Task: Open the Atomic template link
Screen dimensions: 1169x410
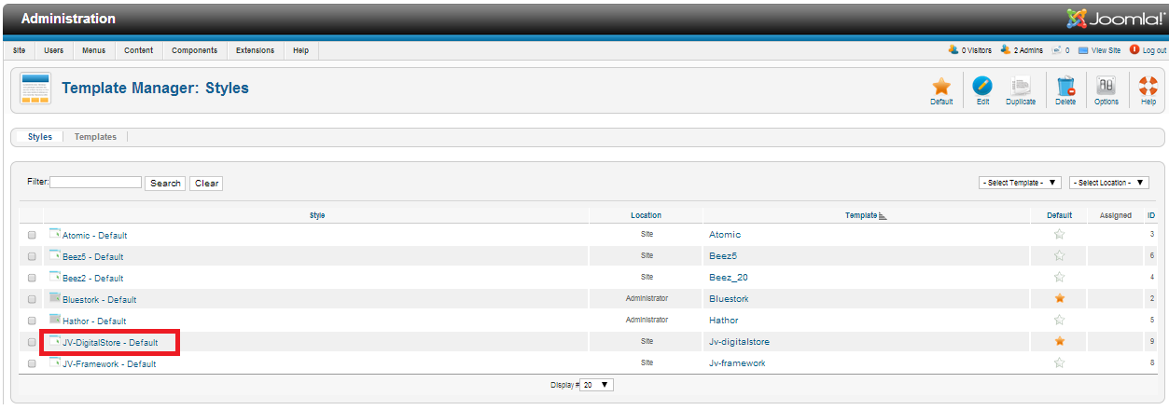Action: 725,235
